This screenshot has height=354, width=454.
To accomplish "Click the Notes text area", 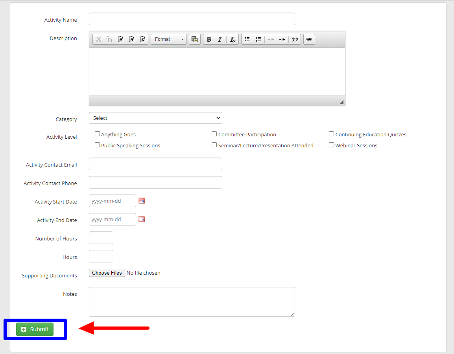I will (192, 302).
